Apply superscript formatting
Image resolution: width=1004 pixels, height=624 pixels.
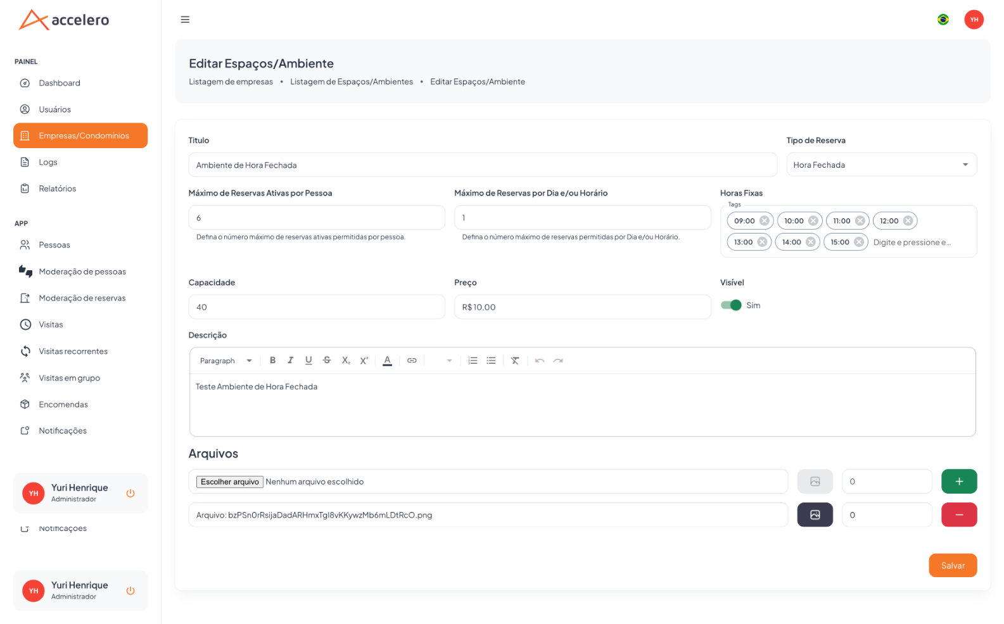coord(364,360)
